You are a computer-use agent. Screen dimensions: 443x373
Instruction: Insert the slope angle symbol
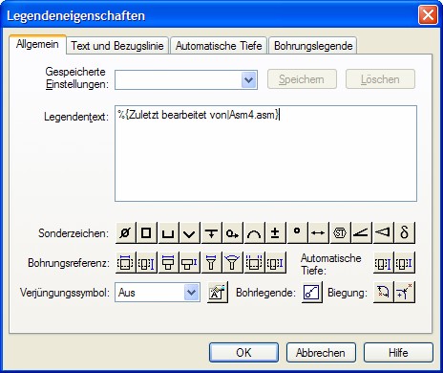(362, 233)
